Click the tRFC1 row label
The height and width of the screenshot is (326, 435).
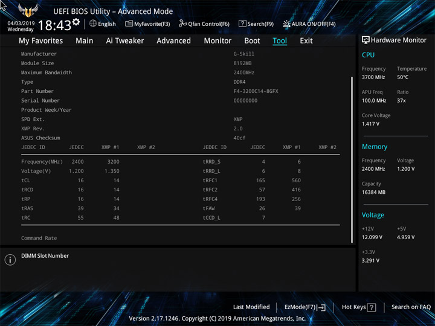(210, 181)
